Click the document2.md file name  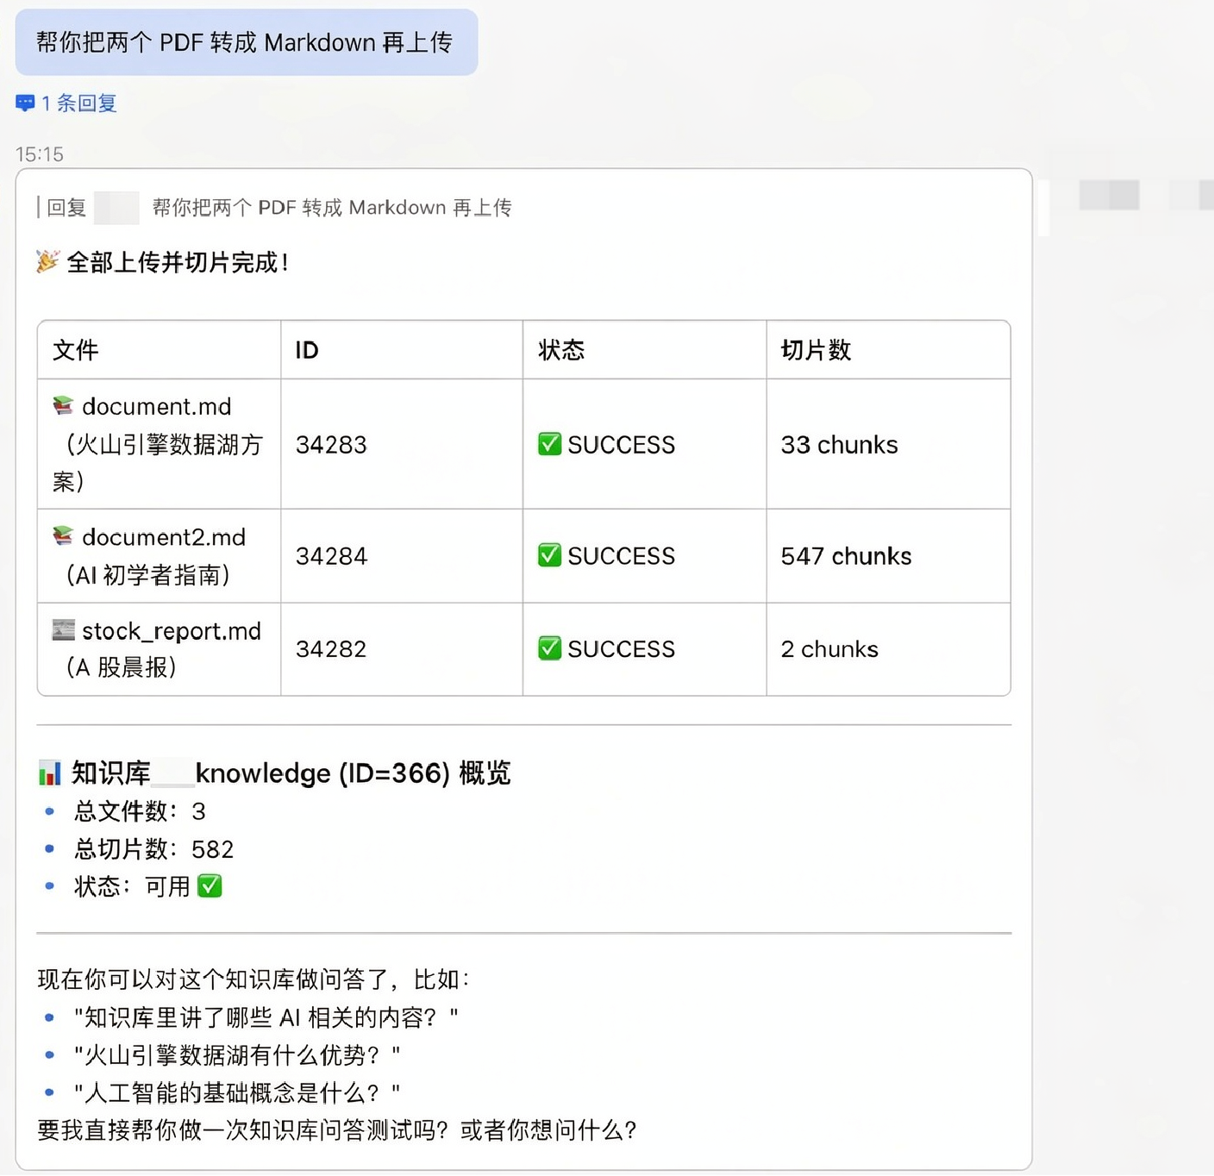(x=164, y=537)
